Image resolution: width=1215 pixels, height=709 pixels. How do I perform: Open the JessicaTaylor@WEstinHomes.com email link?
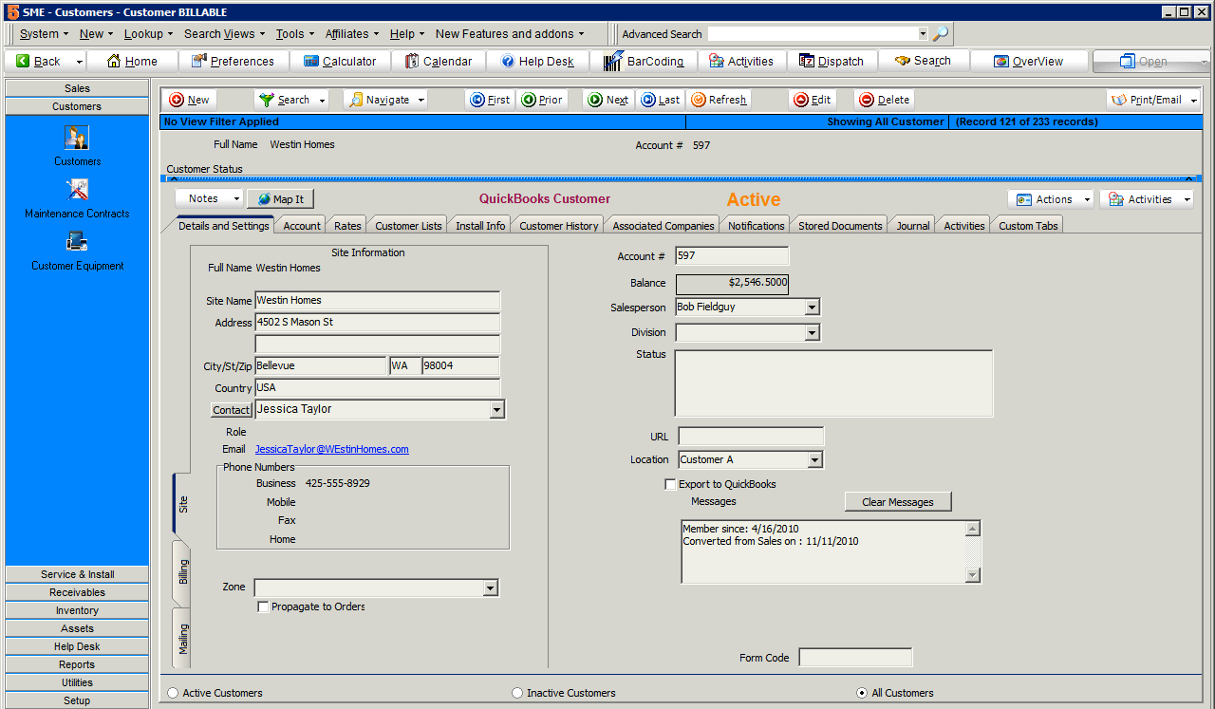pyautogui.click(x=332, y=449)
